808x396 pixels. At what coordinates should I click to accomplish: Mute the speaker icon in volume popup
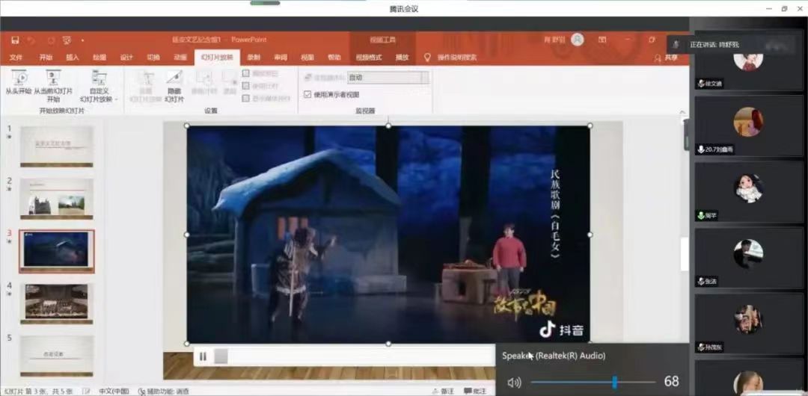514,383
